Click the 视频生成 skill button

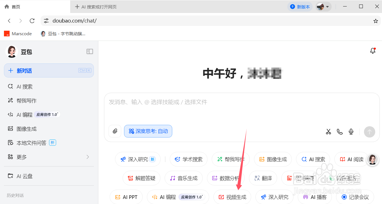(232, 197)
